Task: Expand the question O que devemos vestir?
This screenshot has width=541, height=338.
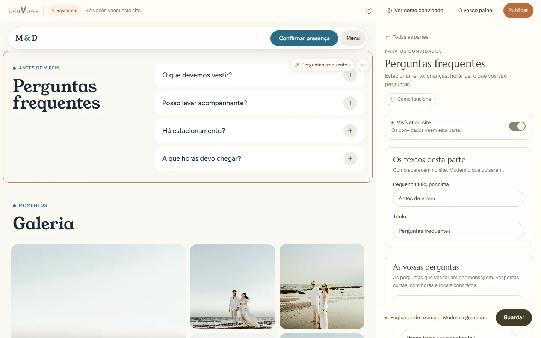Action: (x=259, y=75)
